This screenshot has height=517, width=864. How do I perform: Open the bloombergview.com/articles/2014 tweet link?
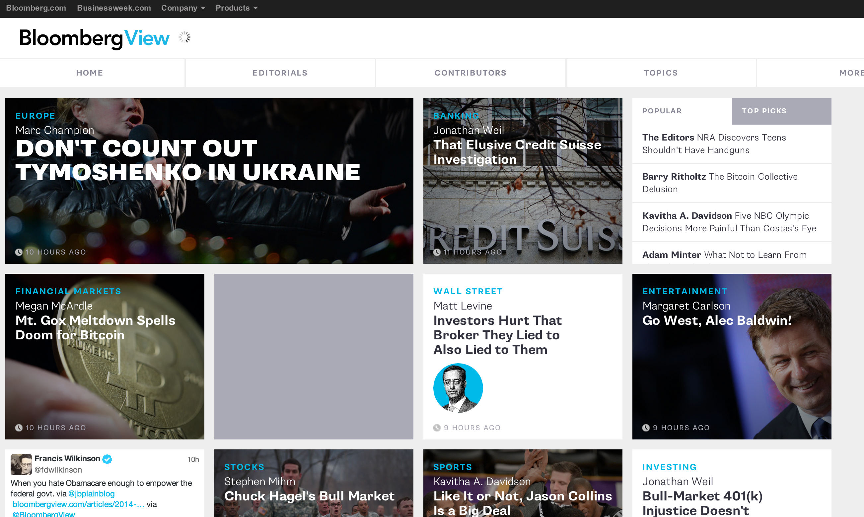pos(79,504)
